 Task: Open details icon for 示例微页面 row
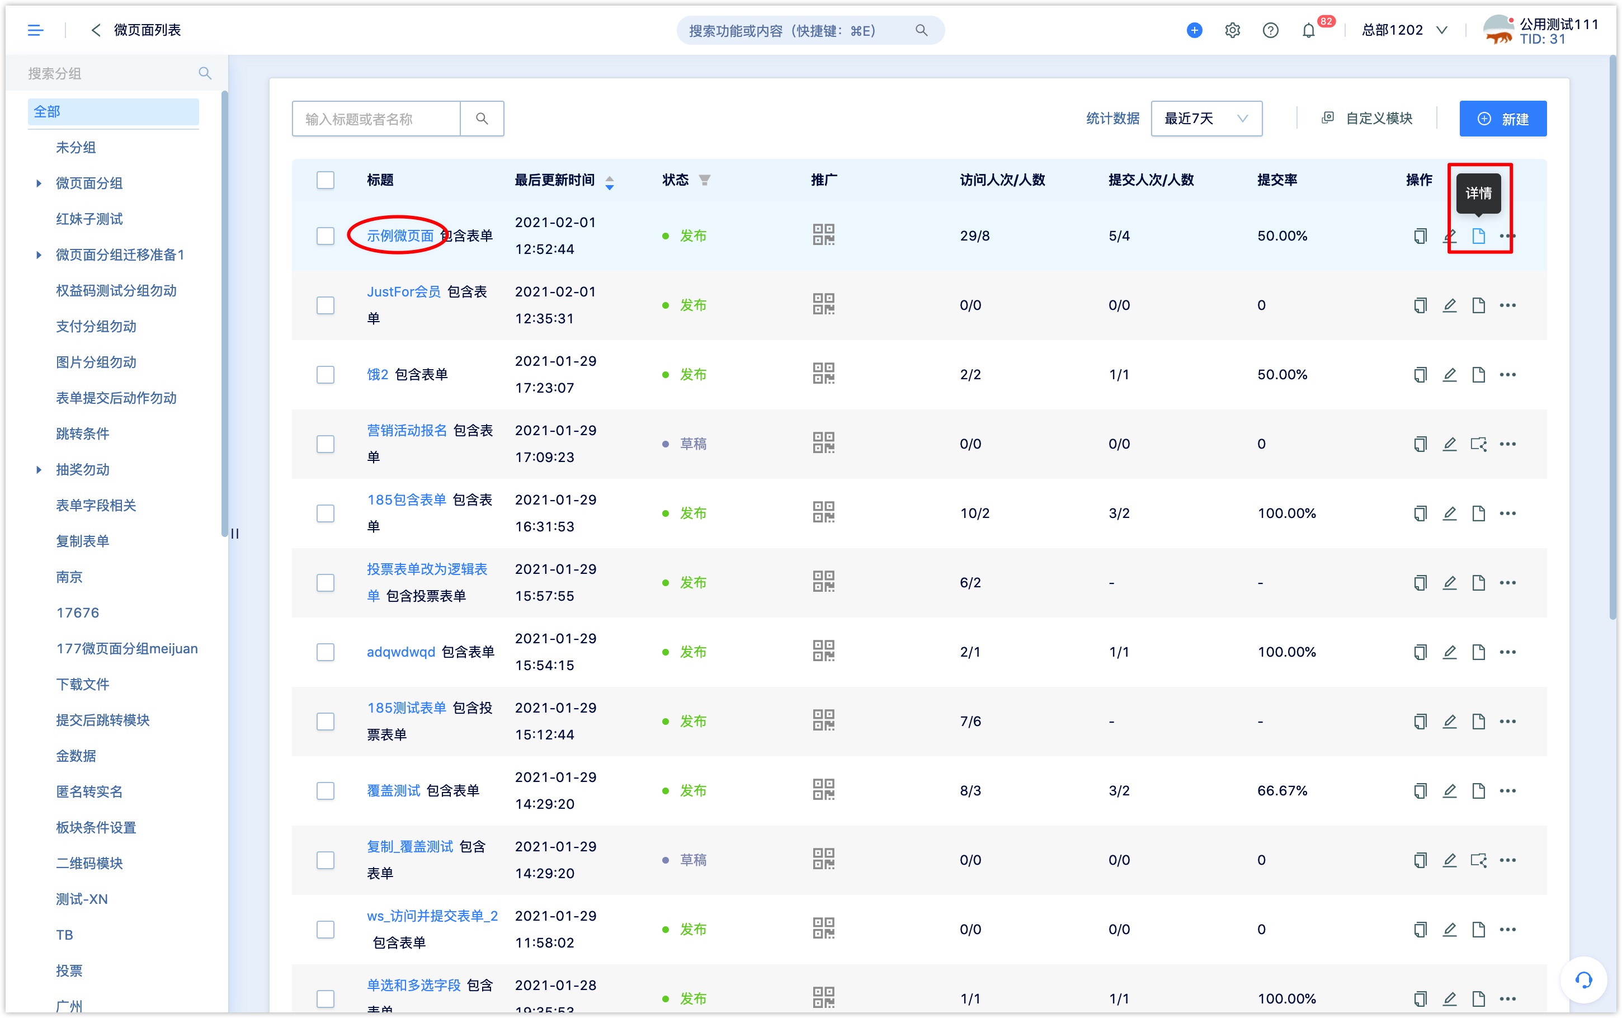[x=1478, y=235]
